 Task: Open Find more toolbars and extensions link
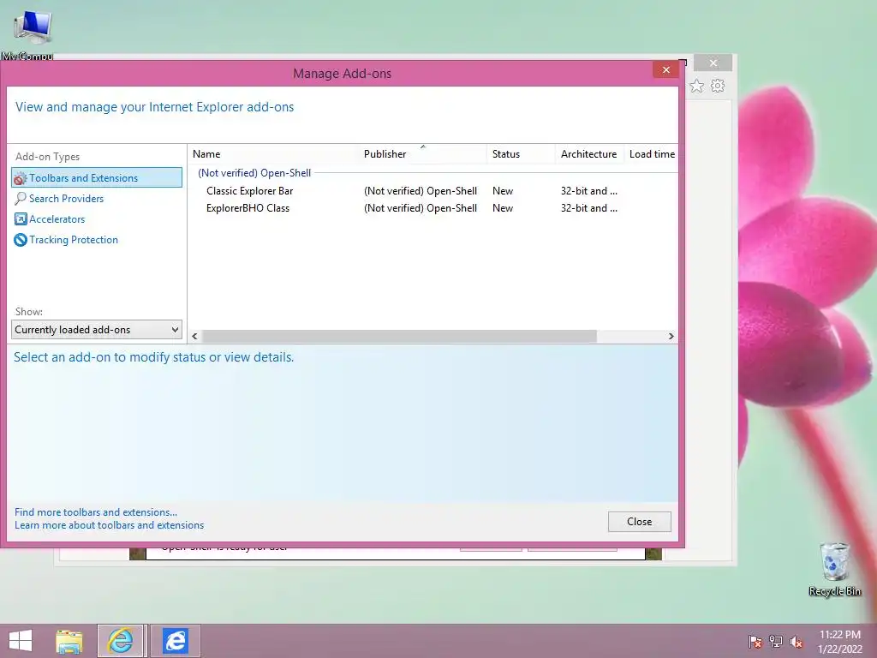(96, 512)
